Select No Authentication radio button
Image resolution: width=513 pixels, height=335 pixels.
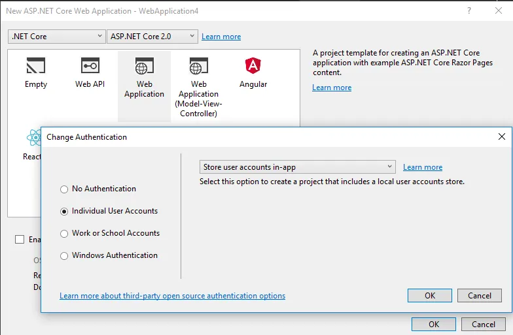coord(64,189)
